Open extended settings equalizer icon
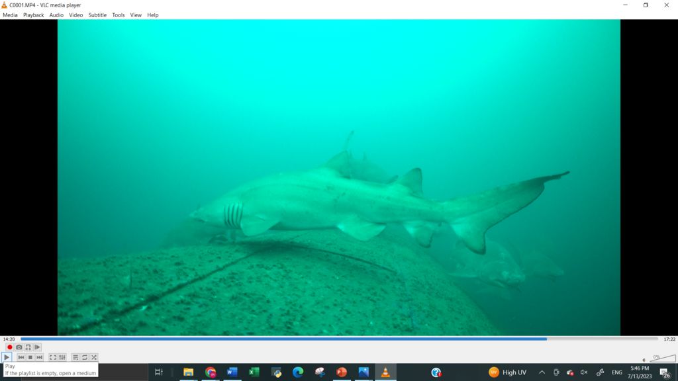This screenshot has height=381, width=678. pos(62,357)
